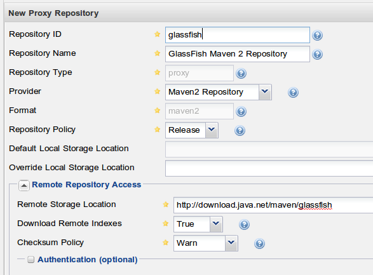Click the Warn value in Checksum Policy

200,243
